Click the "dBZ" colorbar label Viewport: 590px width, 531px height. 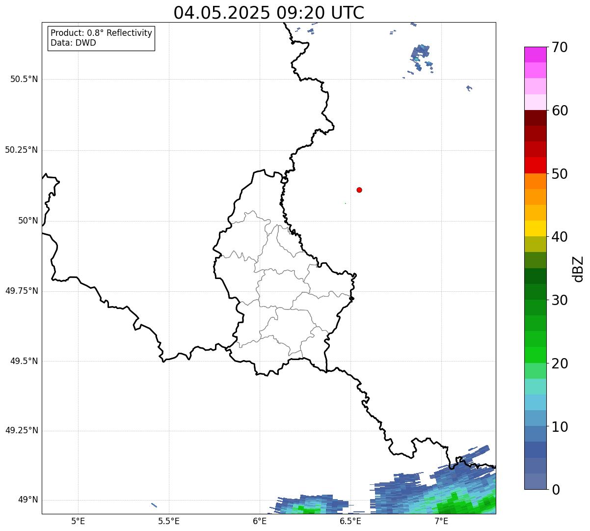578,269
